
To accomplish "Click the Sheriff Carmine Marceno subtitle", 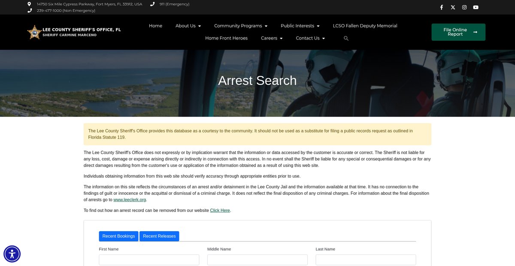I will point(70,35).
